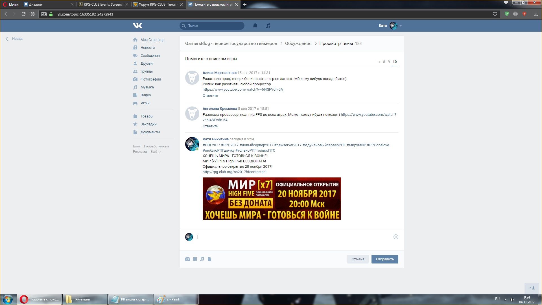Expand the Ещё footer dropdown

tap(155, 152)
